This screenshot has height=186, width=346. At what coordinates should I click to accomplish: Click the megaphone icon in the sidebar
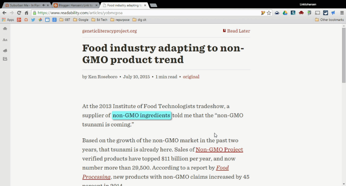point(5,50)
